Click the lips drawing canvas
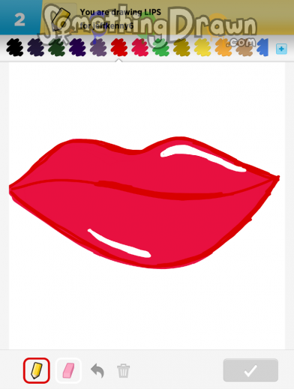The width and height of the screenshot is (294, 389). click(x=147, y=205)
